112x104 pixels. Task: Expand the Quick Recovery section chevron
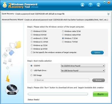pyautogui.click(x=108, y=14)
